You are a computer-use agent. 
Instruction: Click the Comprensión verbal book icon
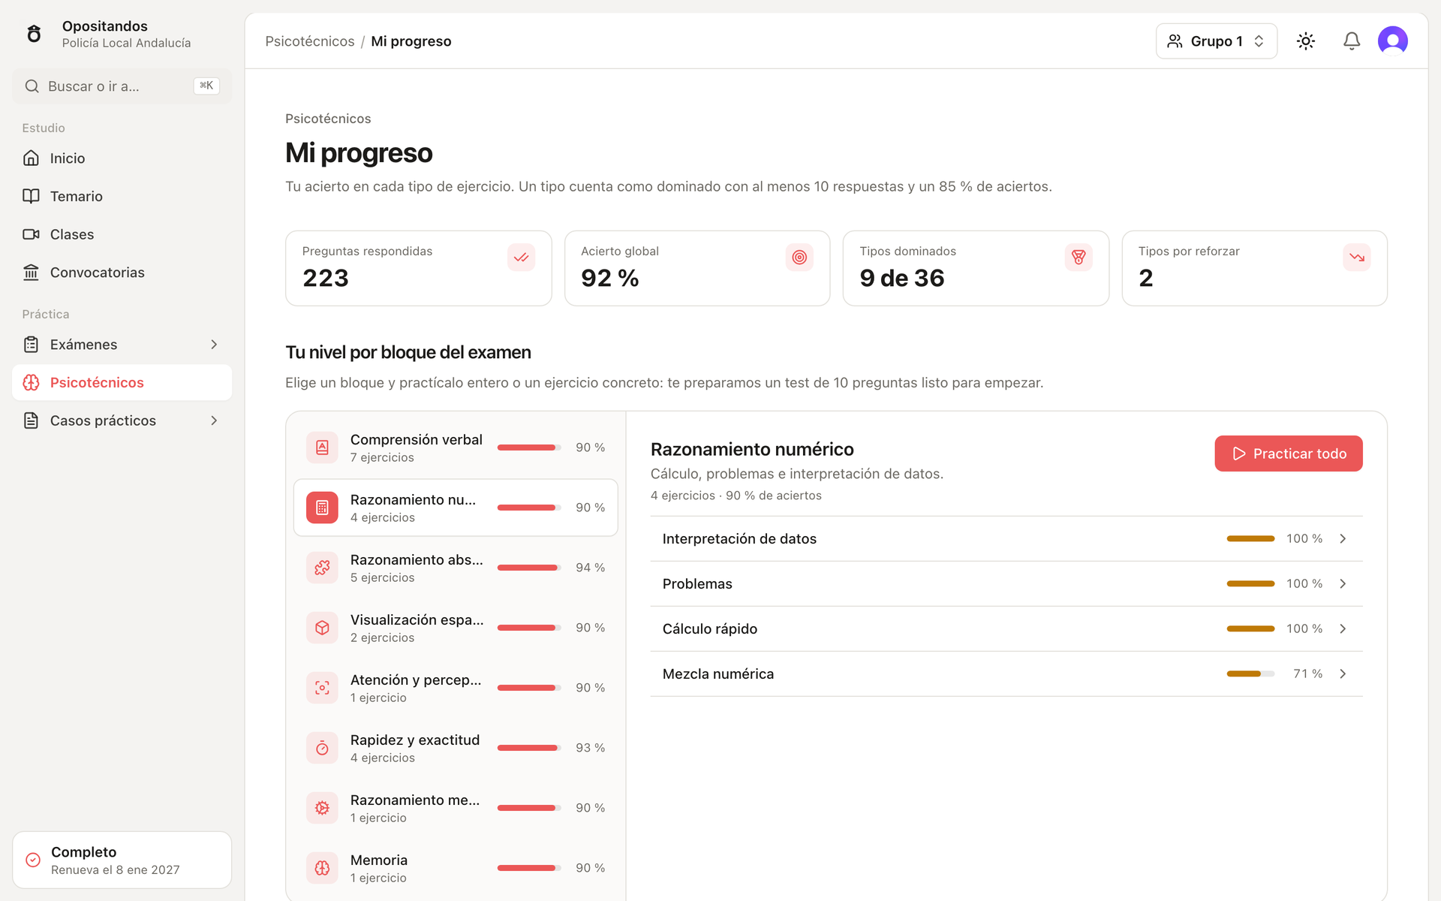coord(322,447)
